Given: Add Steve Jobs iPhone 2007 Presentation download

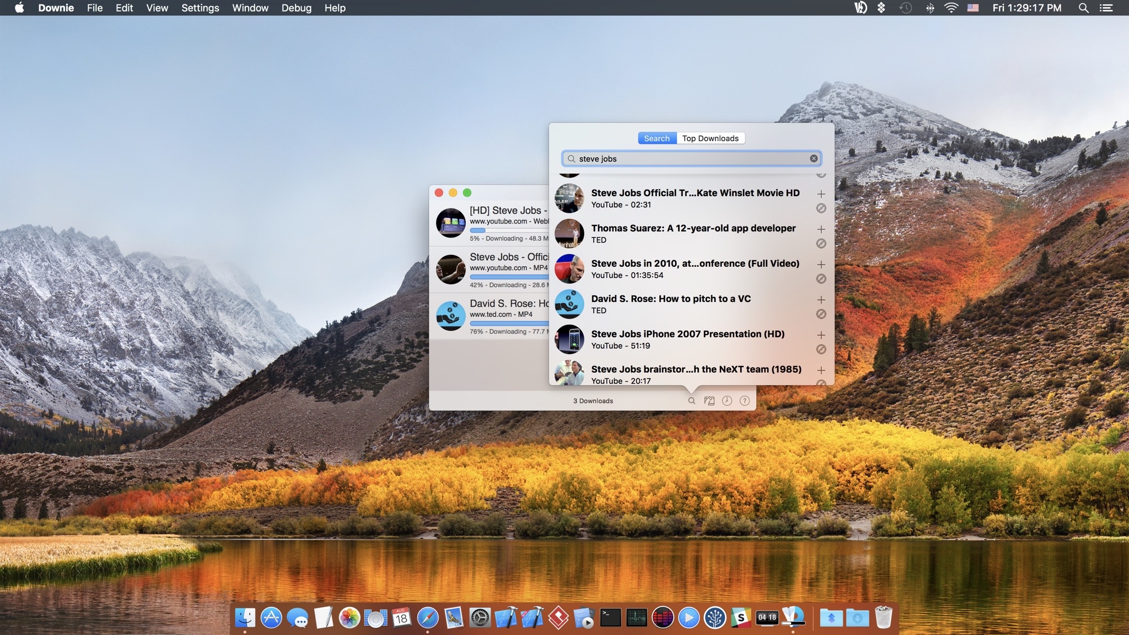Looking at the screenshot, I should pyautogui.click(x=821, y=335).
